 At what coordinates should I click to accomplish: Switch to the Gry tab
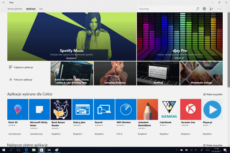point(41,9)
